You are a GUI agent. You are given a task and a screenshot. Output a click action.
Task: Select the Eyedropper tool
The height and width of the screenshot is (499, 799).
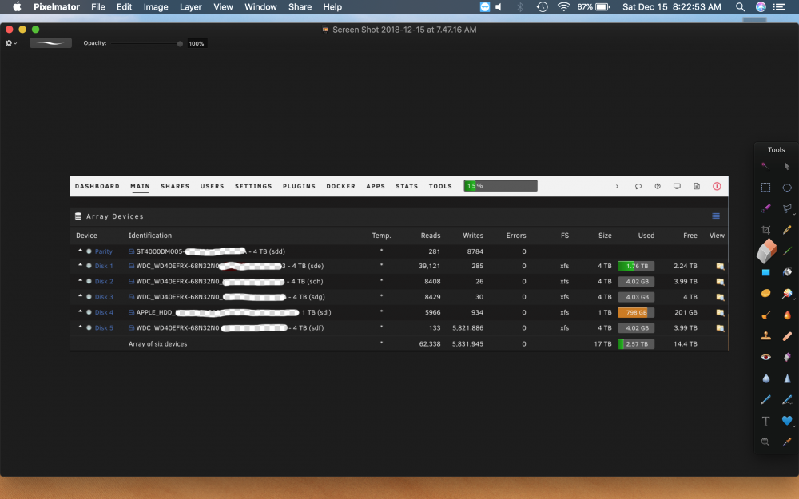787,442
